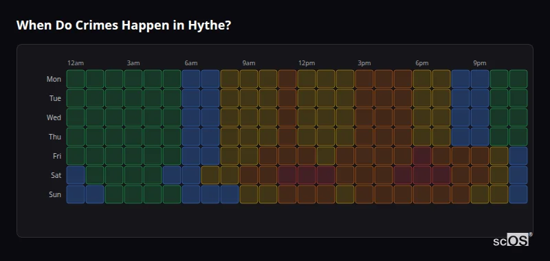Viewport: 550px width, 261px height.
Task: Click the Fri row label
Action: point(57,156)
